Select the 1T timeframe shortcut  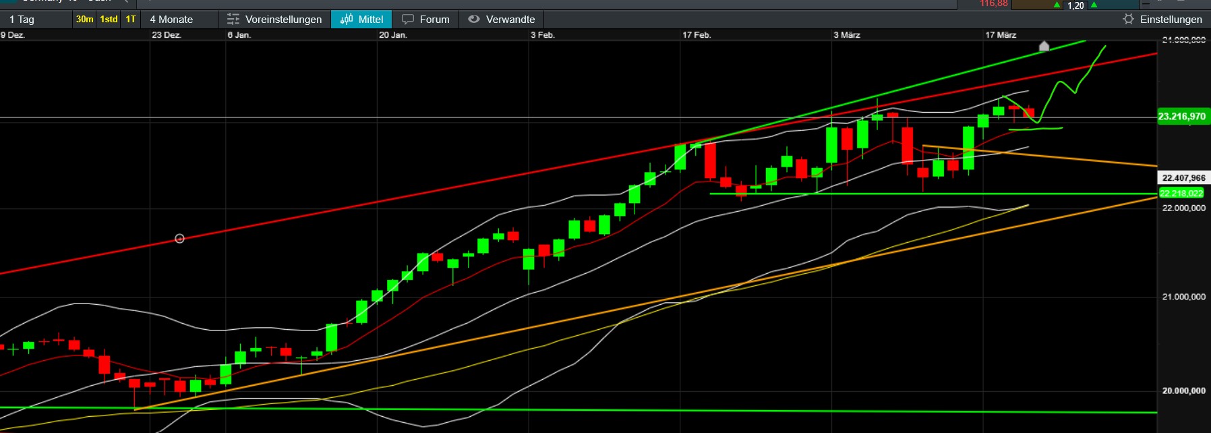pos(131,19)
